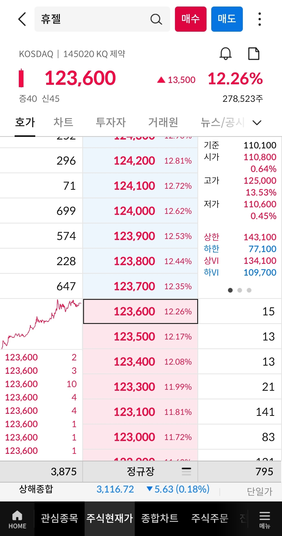
Task: Tap the candlestick icon beside current price
Action: (21, 78)
